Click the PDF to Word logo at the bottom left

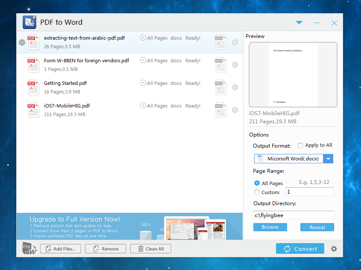29,248
